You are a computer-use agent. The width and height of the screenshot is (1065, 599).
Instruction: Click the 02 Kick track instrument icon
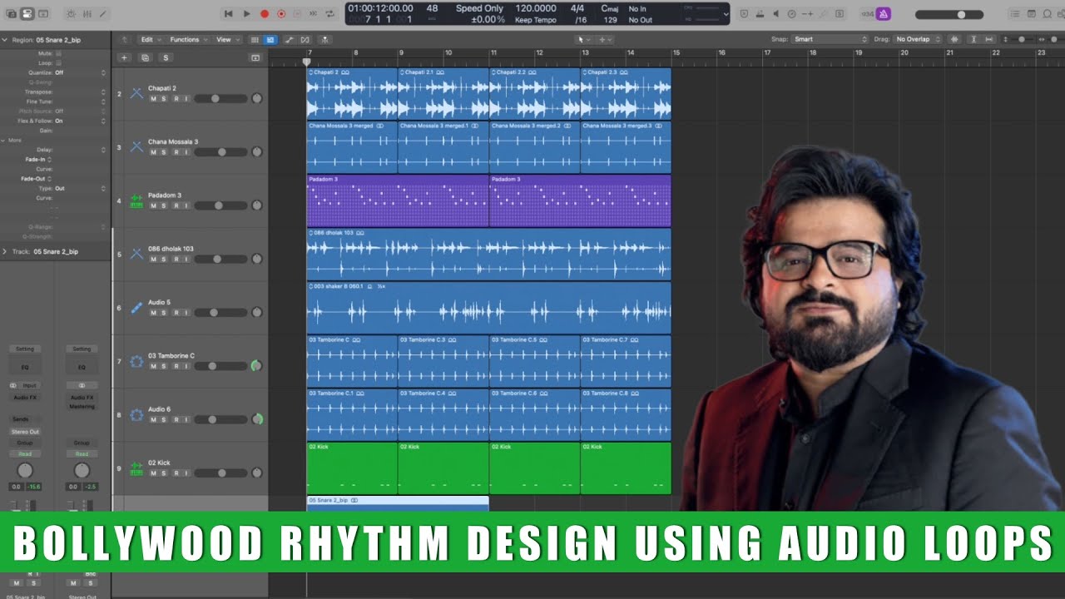(x=136, y=468)
